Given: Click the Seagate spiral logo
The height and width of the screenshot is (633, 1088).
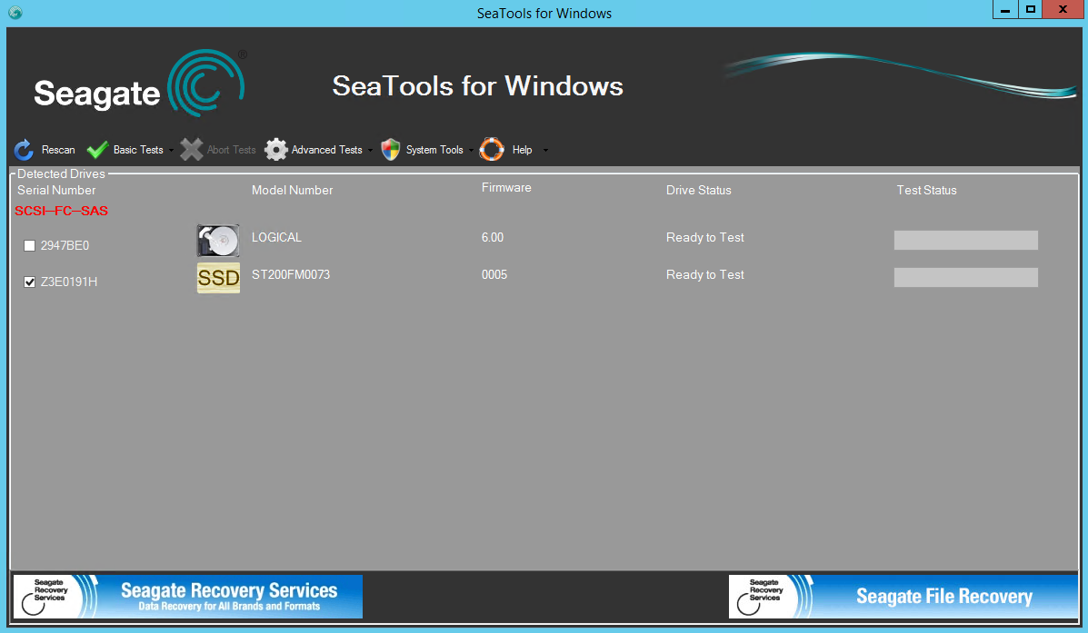Looking at the screenshot, I should click(x=206, y=83).
